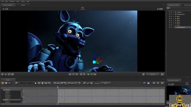Click the bookmark keys icon in timeline toolbar
This screenshot has height=107, width=191.
pos(16,83)
